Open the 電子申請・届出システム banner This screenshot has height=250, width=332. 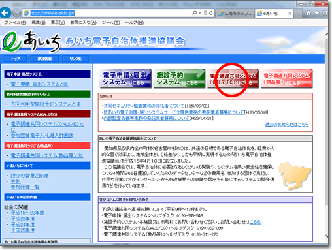(x=125, y=78)
